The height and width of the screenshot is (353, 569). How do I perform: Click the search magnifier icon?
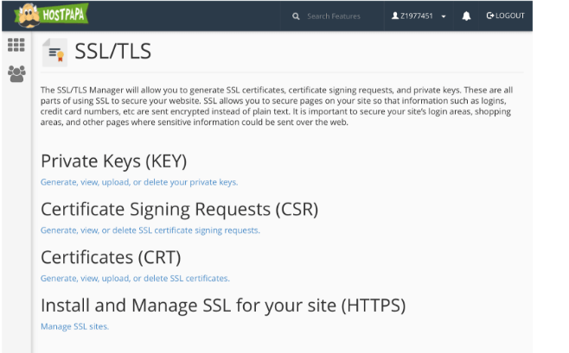[x=296, y=16]
